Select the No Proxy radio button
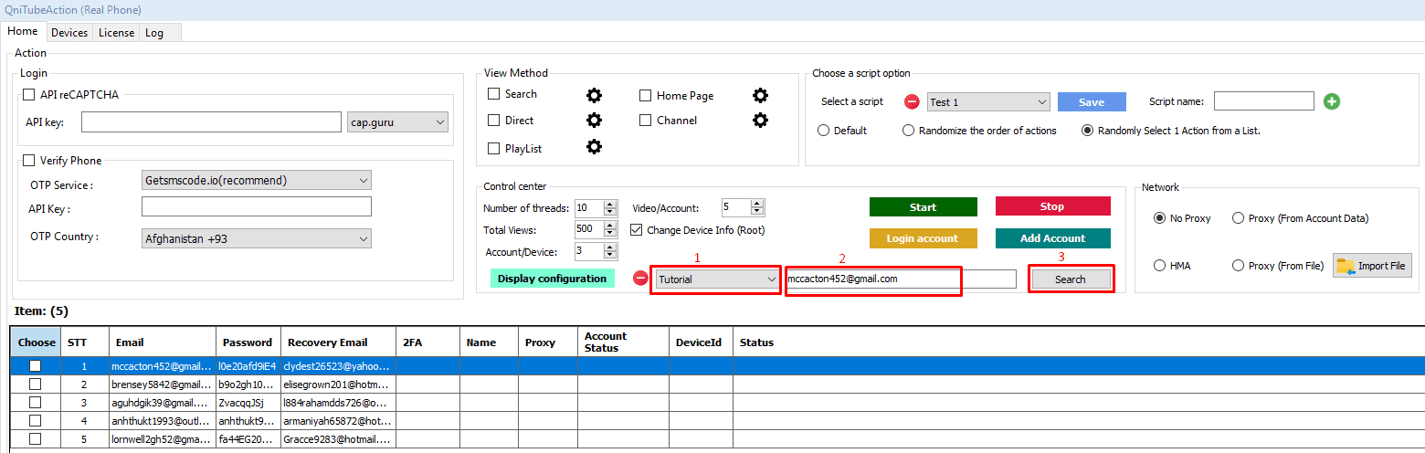 click(1160, 218)
